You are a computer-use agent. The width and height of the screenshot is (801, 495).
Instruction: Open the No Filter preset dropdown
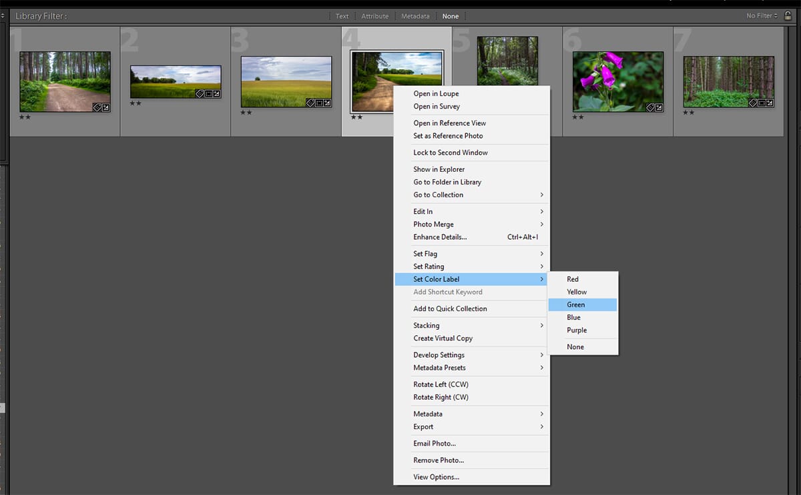[762, 15]
